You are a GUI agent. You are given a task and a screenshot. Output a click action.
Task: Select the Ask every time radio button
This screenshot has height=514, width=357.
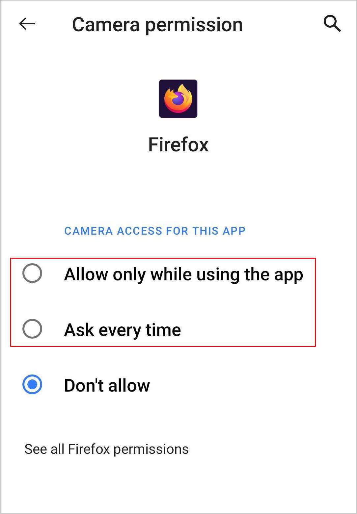pyautogui.click(x=32, y=328)
